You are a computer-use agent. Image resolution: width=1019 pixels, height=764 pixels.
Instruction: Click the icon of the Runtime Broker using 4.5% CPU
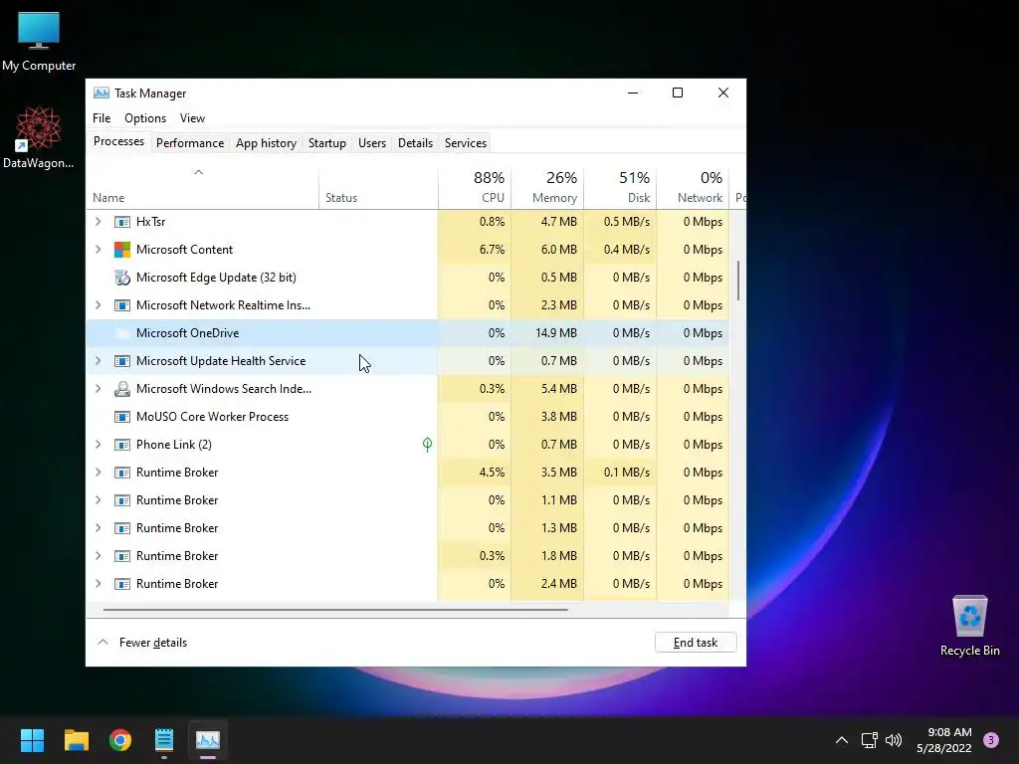coord(122,473)
